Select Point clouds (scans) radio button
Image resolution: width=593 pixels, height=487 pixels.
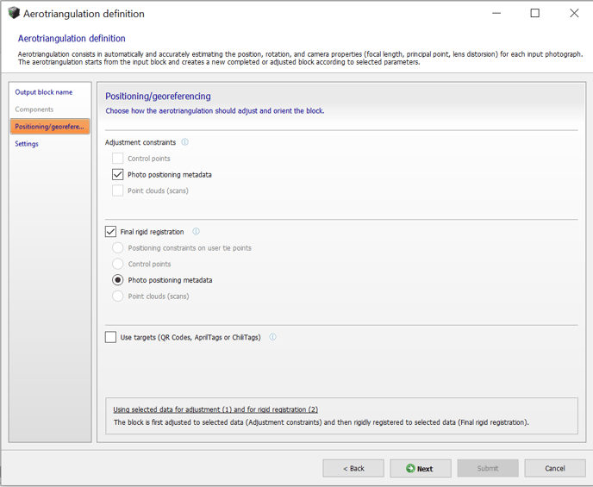(117, 296)
